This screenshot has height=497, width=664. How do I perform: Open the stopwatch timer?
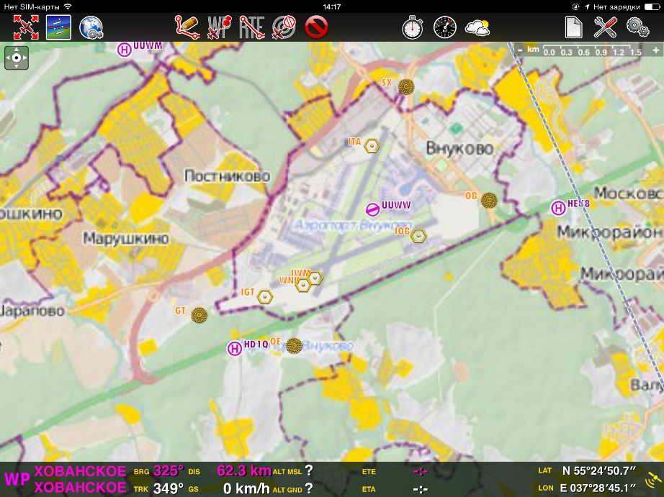coord(413,27)
